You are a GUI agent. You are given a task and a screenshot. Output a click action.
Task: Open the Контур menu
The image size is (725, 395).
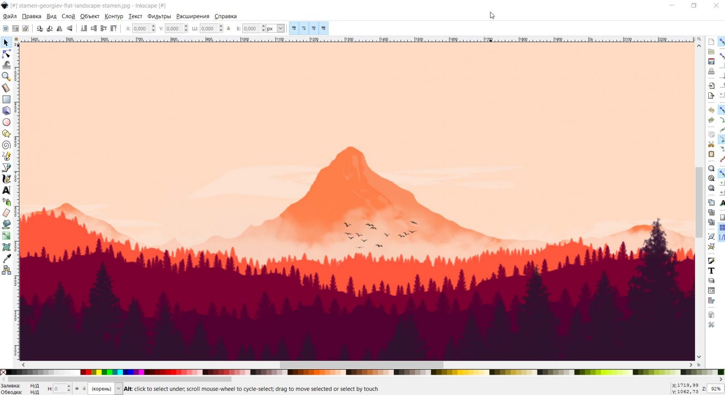tap(114, 16)
